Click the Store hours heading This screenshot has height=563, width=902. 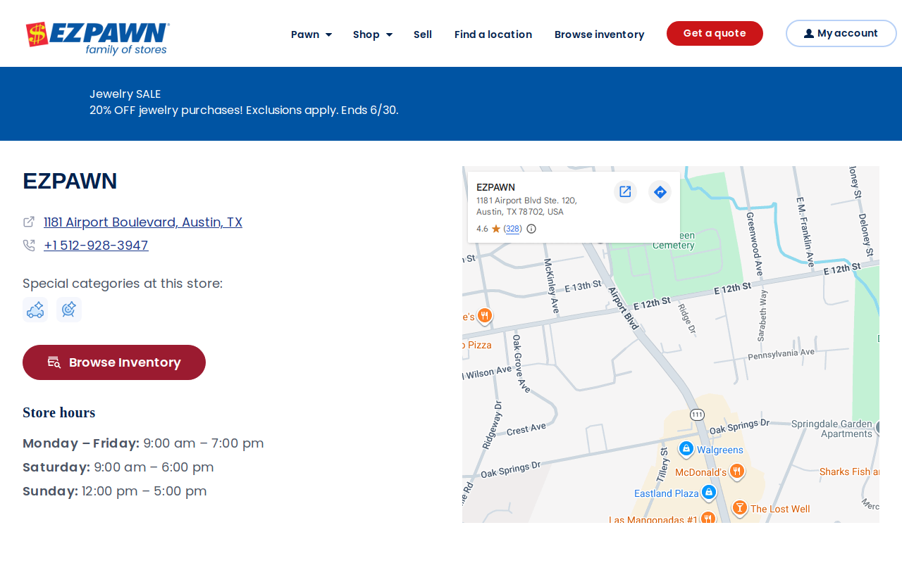(59, 412)
